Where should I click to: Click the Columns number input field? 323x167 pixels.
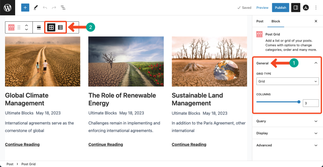tap(310, 103)
